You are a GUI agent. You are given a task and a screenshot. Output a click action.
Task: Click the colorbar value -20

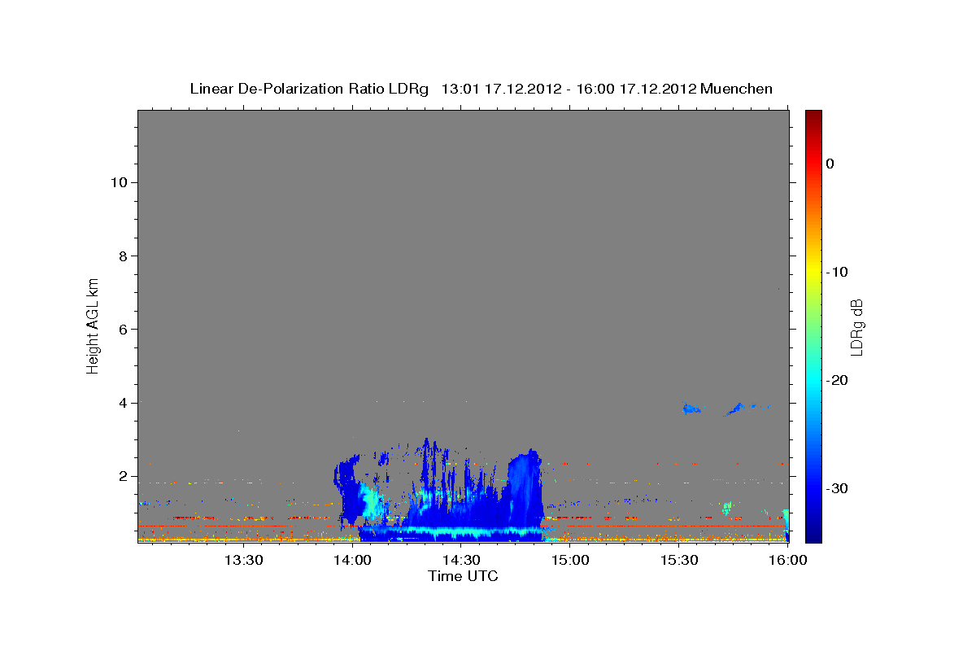pyautogui.click(x=838, y=380)
